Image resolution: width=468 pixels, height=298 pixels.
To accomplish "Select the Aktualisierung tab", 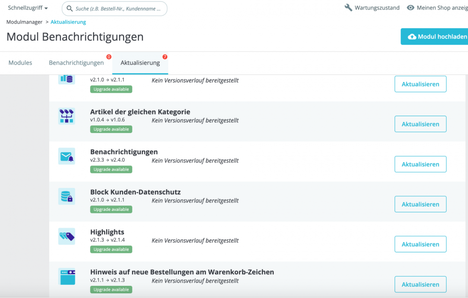I will pos(140,62).
